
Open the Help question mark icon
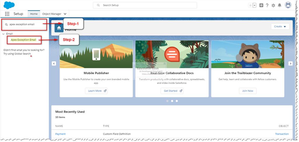(267, 5)
